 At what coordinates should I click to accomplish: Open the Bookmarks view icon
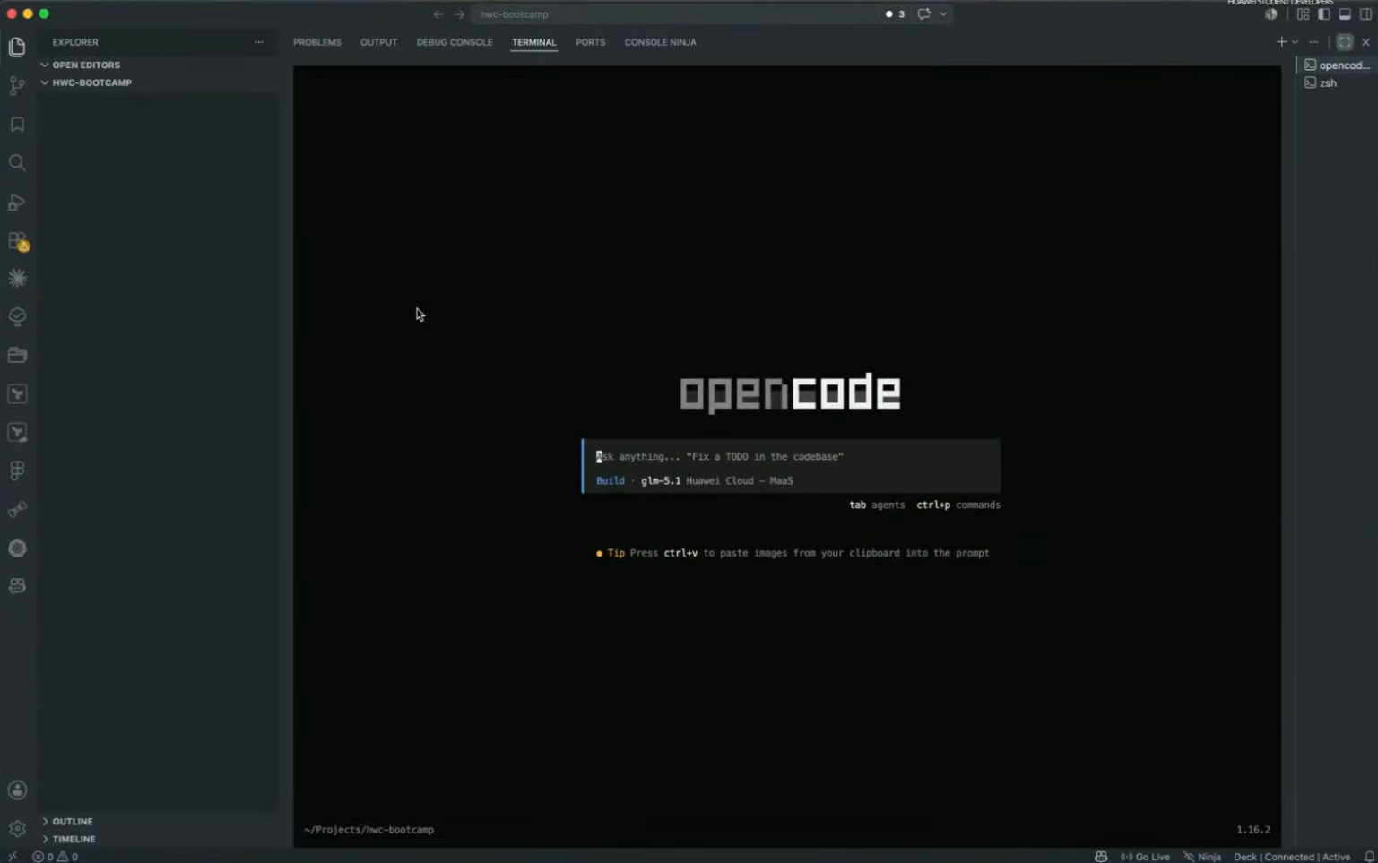[17, 125]
